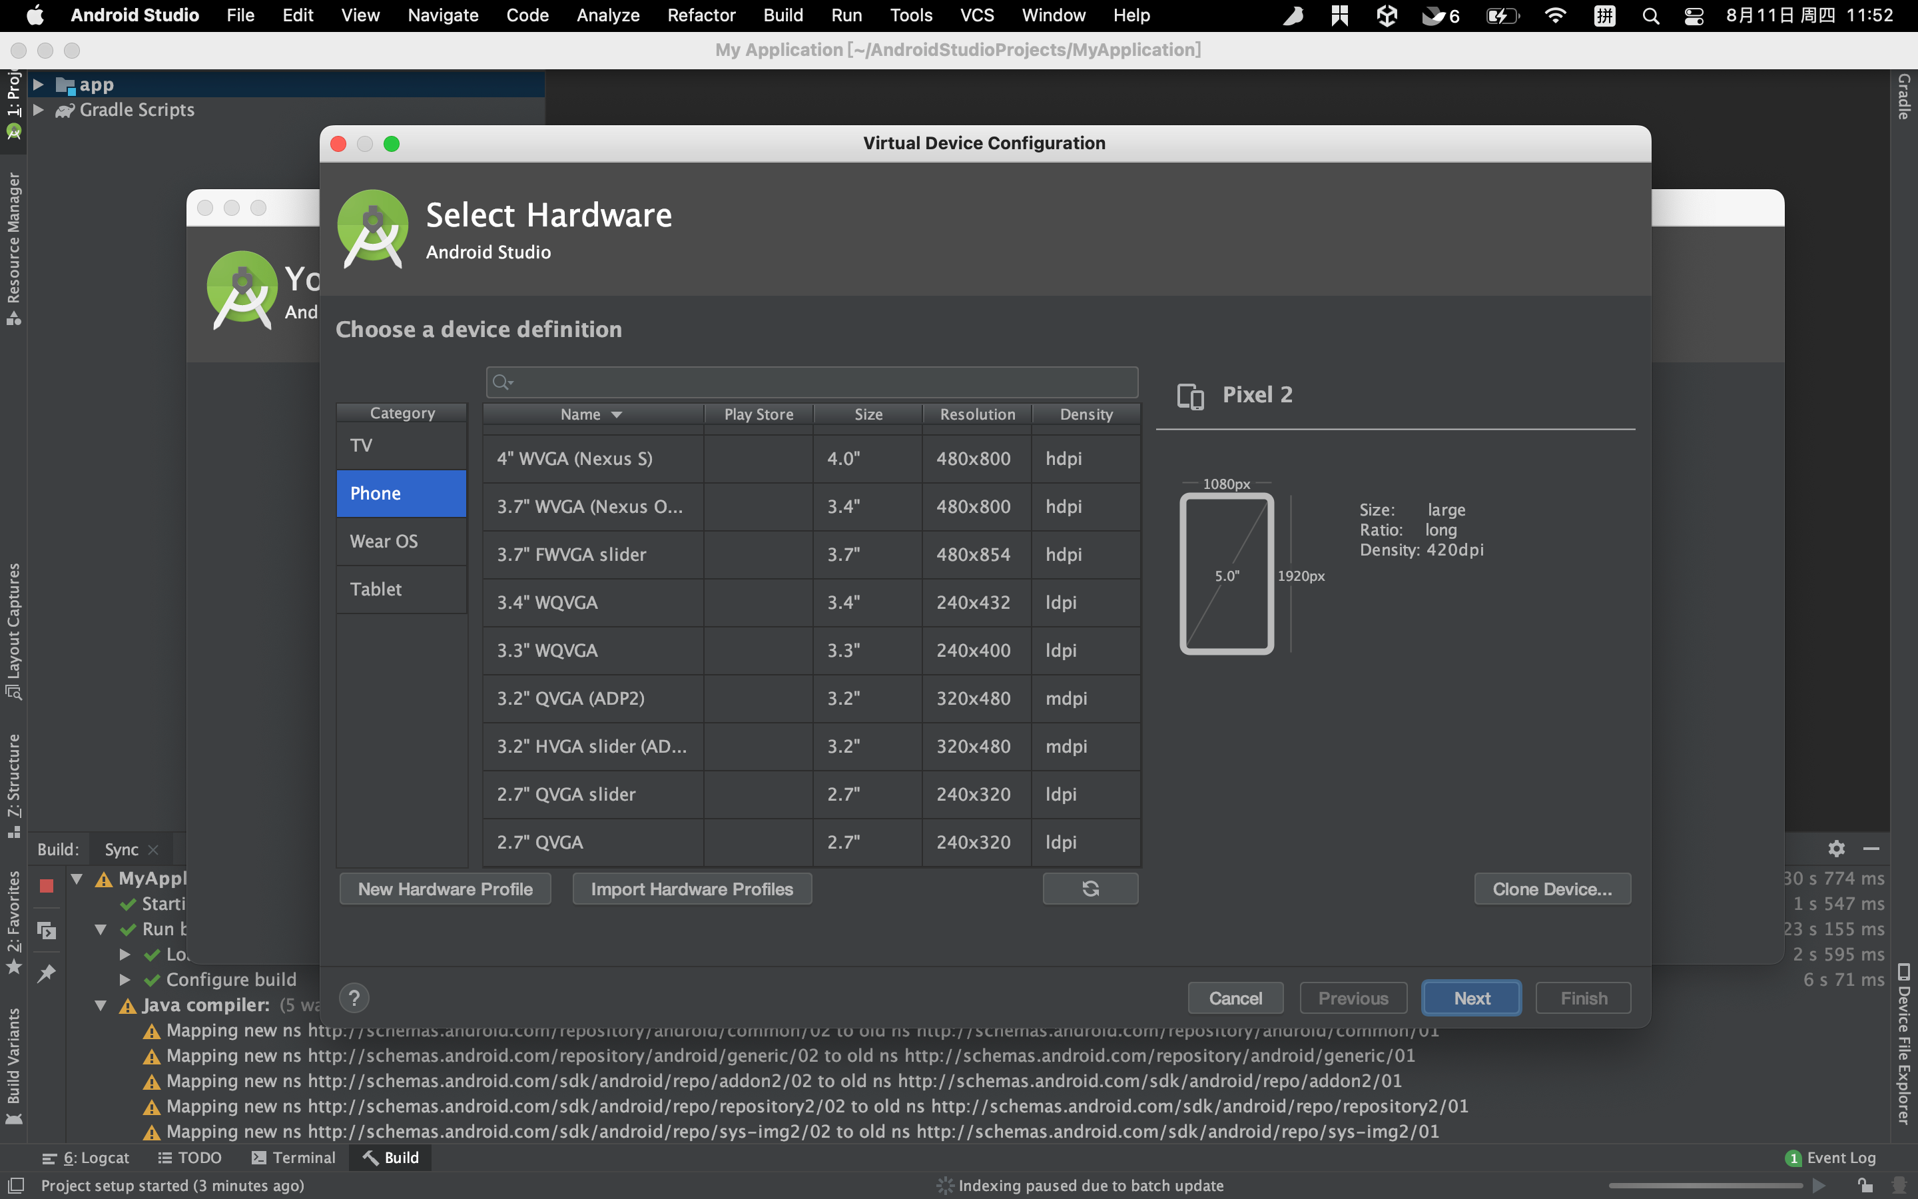This screenshot has height=1199, width=1918.
Task: Expand the app project folder
Action: click(38, 84)
